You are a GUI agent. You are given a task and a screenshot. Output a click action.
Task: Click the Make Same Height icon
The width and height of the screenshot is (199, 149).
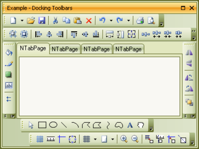pyautogui.click(x=120, y=34)
